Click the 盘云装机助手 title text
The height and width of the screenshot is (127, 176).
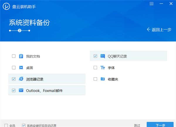tap(24, 7)
